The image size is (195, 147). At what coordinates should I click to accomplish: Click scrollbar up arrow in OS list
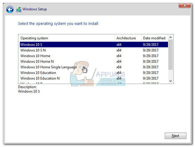coord(171,37)
